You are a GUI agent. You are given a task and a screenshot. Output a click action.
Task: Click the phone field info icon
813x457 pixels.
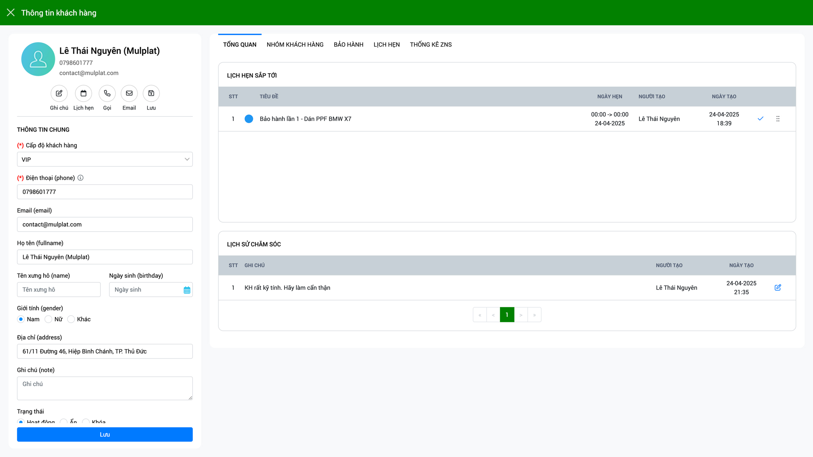pyautogui.click(x=80, y=178)
